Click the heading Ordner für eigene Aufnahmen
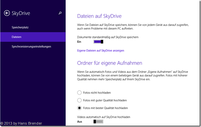Viewport: 201px width, 127px height. [x=110, y=63]
